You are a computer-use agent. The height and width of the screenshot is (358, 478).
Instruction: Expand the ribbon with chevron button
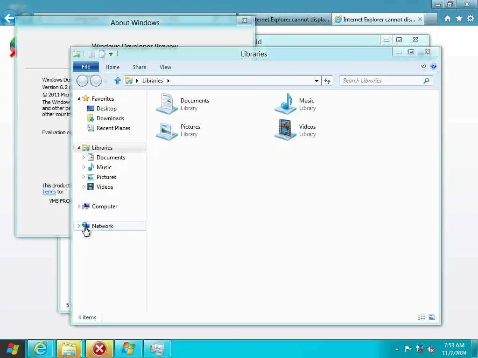423,66
